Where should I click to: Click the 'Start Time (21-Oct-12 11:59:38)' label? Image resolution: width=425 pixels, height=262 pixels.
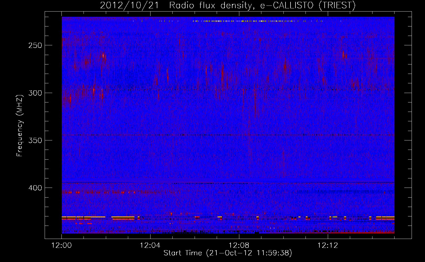pyautogui.click(x=228, y=253)
